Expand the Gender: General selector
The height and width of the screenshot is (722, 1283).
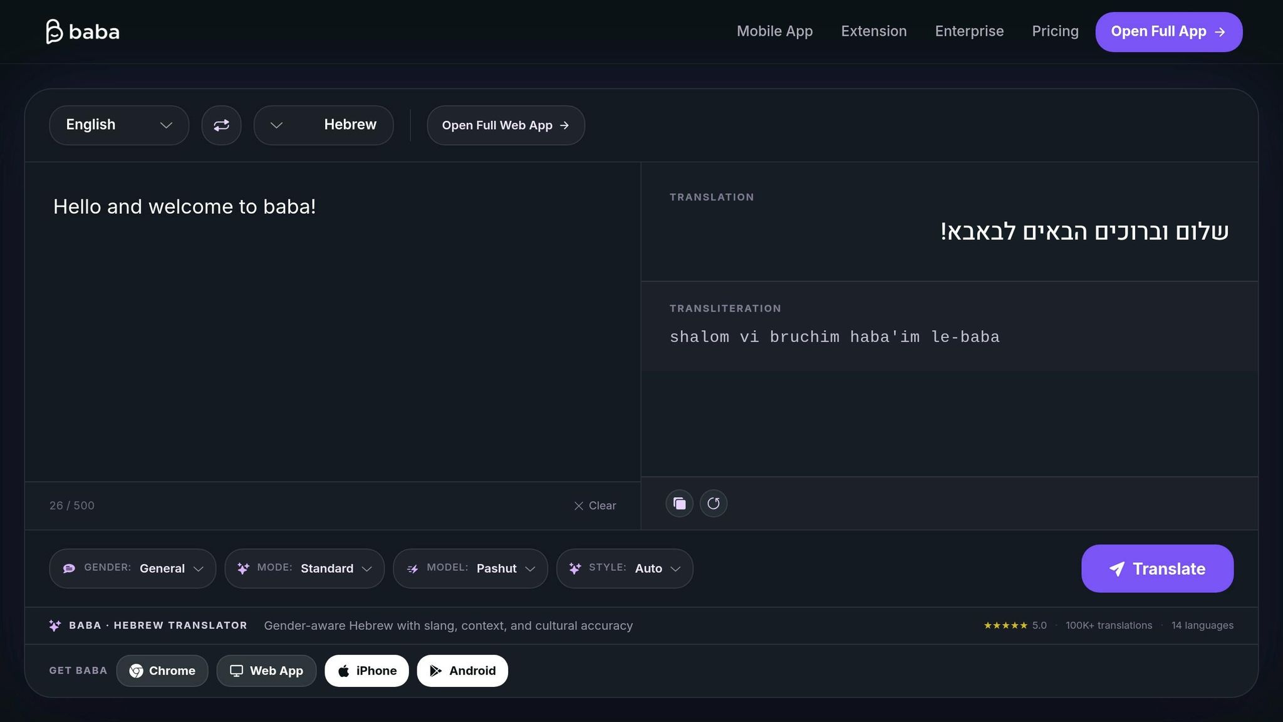click(x=133, y=568)
